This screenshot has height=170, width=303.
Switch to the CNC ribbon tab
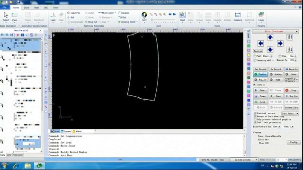[46, 8]
